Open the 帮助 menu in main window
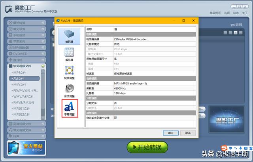 coord(236,13)
